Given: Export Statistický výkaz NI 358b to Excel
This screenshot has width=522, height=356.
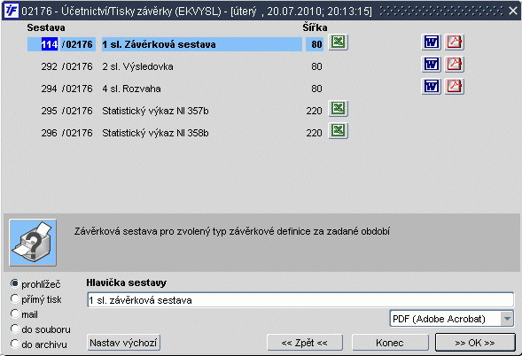Looking at the screenshot, I should click(x=339, y=131).
